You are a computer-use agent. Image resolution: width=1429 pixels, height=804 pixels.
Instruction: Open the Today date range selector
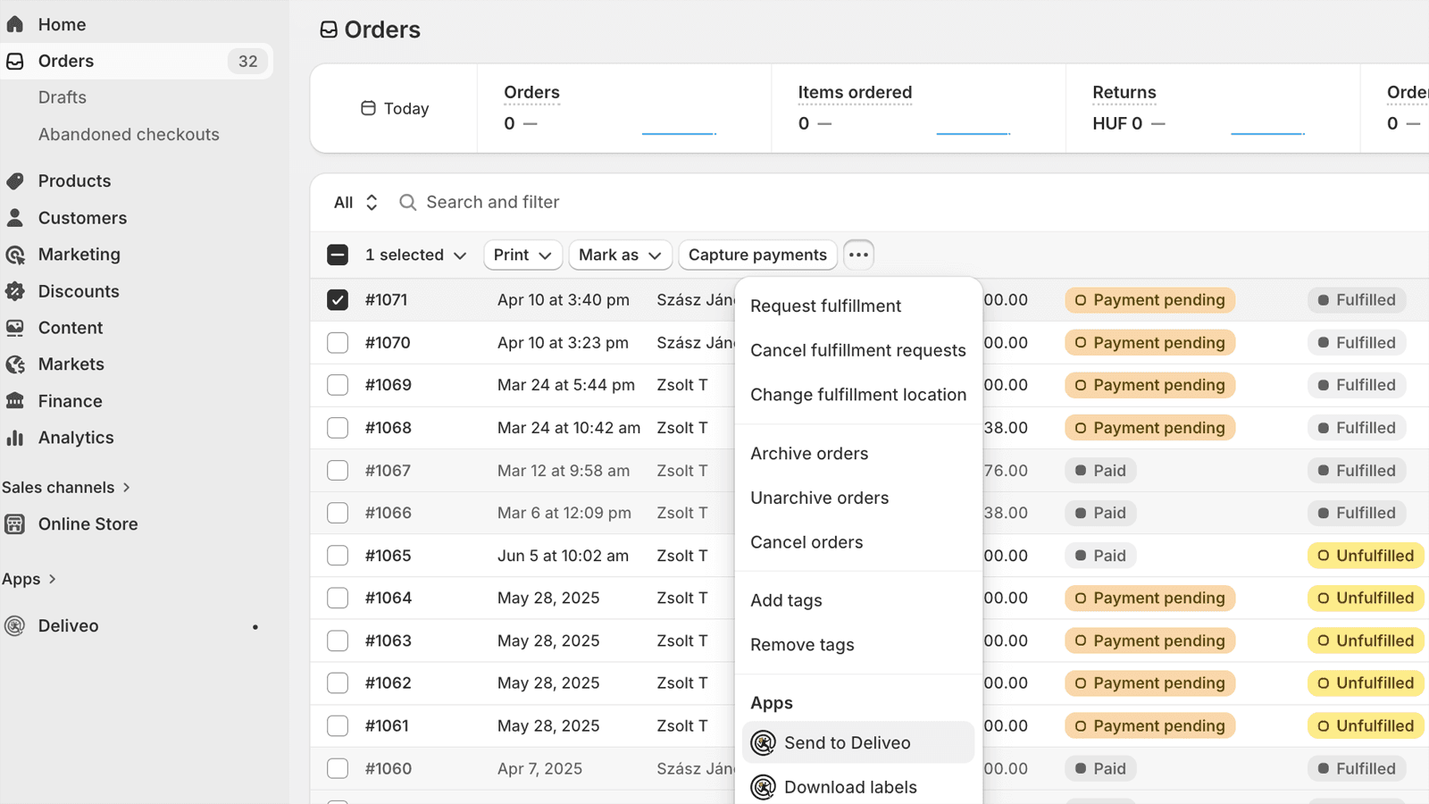pos(395,108)
